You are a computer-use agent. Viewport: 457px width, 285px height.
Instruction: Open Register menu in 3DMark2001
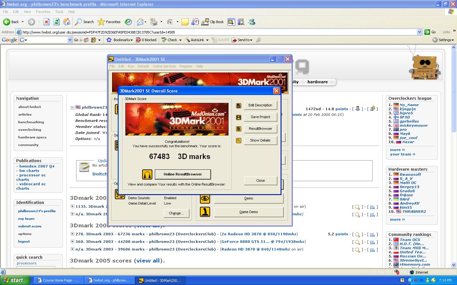coord(186,66)
